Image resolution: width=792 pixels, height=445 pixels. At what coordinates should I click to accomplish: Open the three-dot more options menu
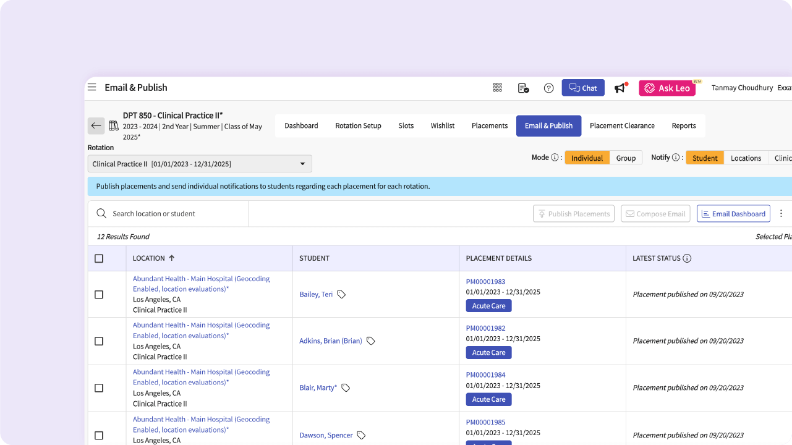tap(781, 213)
